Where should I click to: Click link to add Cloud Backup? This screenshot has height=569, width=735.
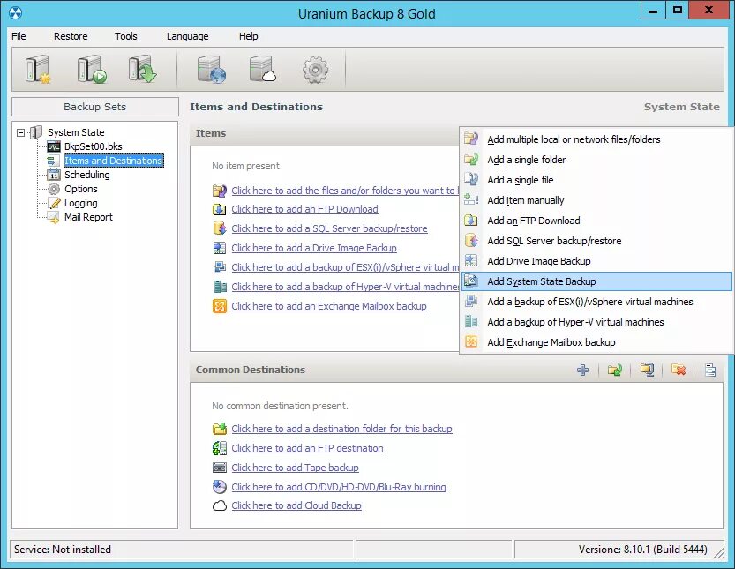296,505
